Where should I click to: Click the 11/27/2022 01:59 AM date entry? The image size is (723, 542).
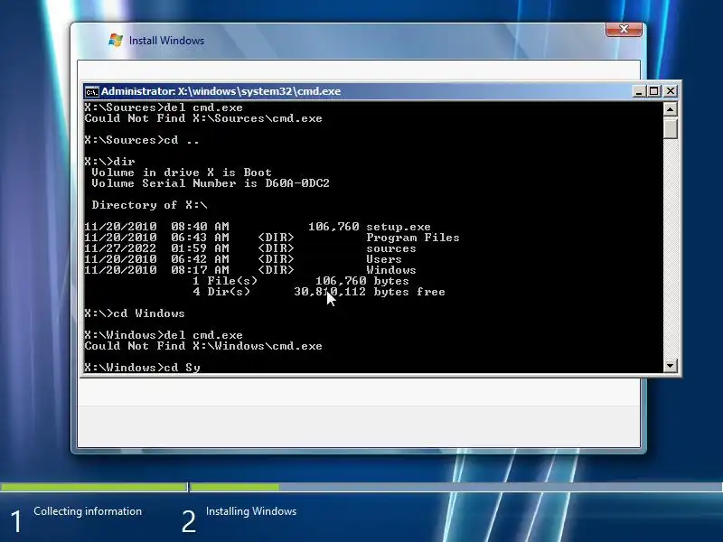156,248
